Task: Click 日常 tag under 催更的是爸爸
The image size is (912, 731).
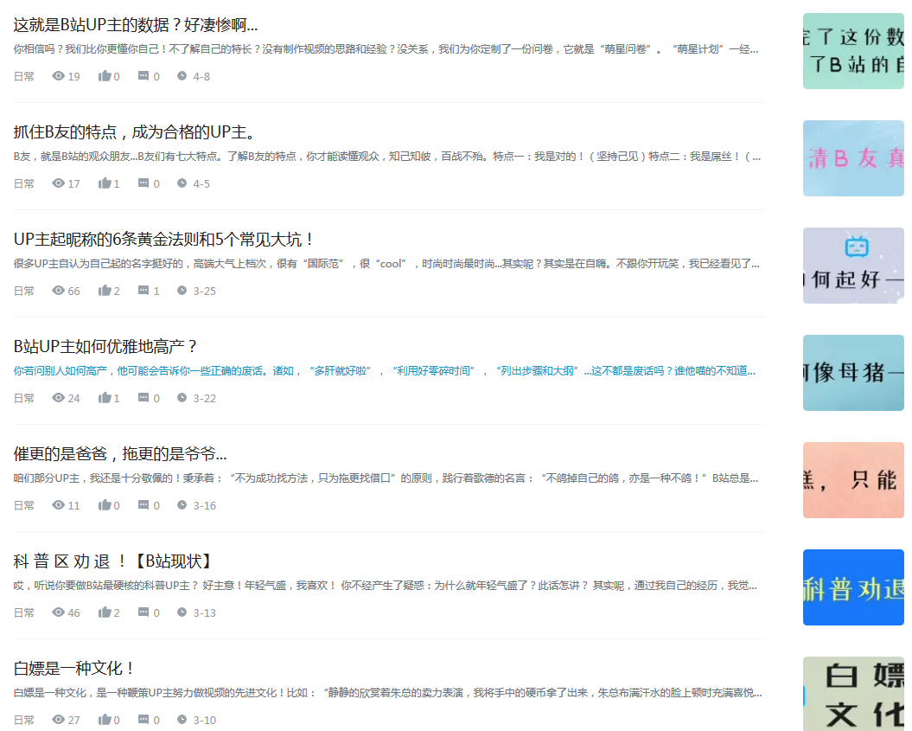Action: point(24,505)
